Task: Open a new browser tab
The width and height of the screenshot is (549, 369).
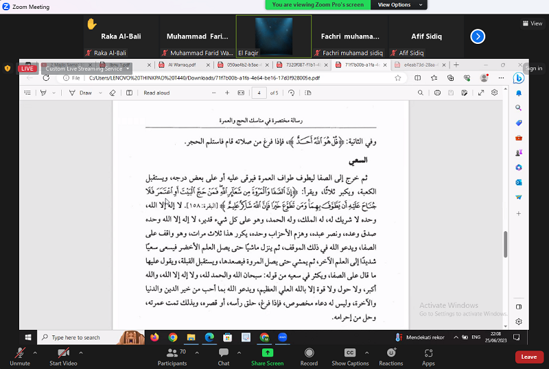Action: (456, 64)
